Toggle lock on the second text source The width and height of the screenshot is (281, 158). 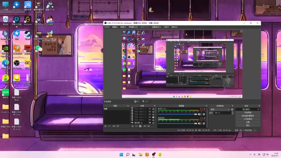[153, 111]
